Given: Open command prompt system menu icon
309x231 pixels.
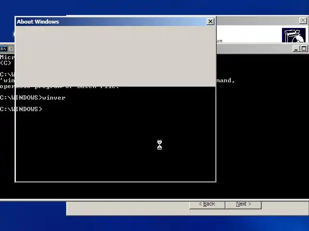Looking at the screenshot, I should pyautogui.click(x=3, y=49).
